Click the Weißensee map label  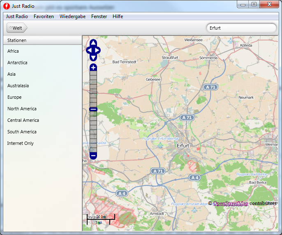click(193, 40)
